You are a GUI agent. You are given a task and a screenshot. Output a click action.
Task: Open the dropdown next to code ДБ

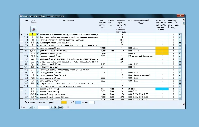(x=38, y=59)
